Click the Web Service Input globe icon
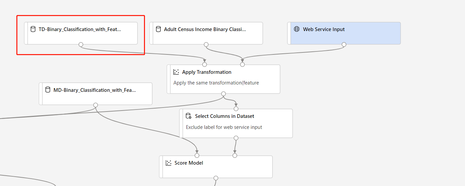465x186 pixels. coord(297,29)
